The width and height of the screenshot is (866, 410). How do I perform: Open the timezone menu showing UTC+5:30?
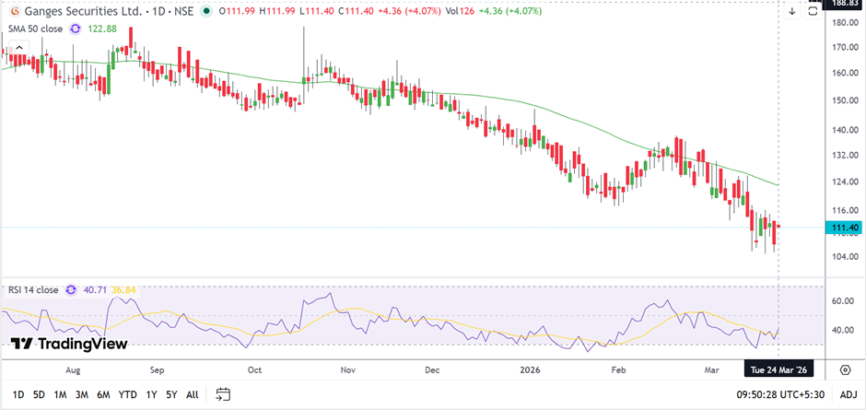pyautogui.click(x=780, y=394)
